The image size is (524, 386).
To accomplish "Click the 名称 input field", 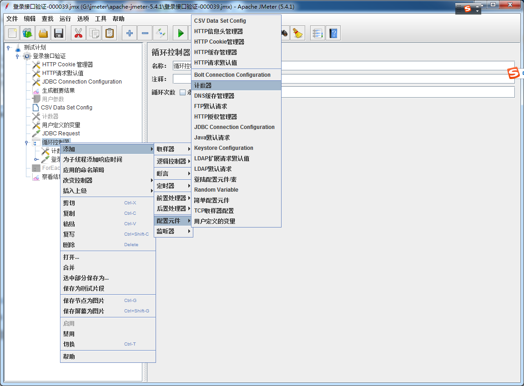I will (x=343, y=66).
